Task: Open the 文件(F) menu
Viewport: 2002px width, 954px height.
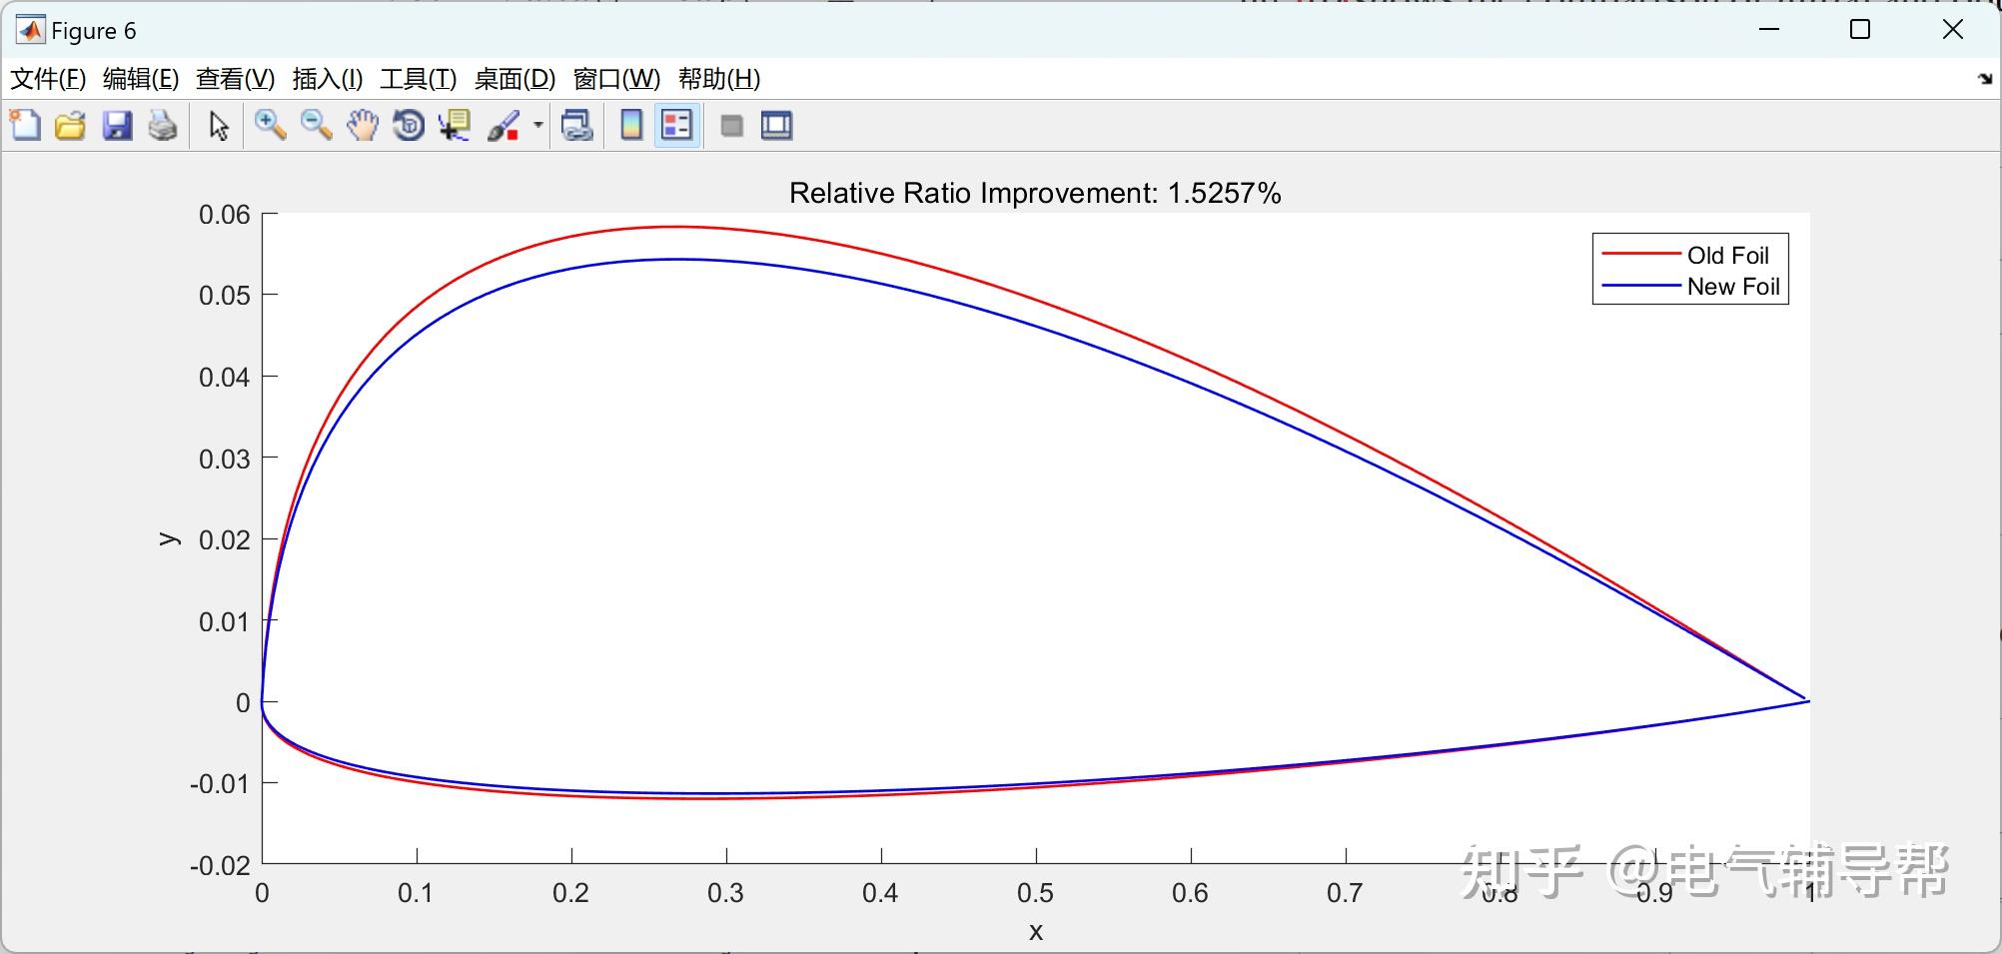Action: [x=48, y=79]
